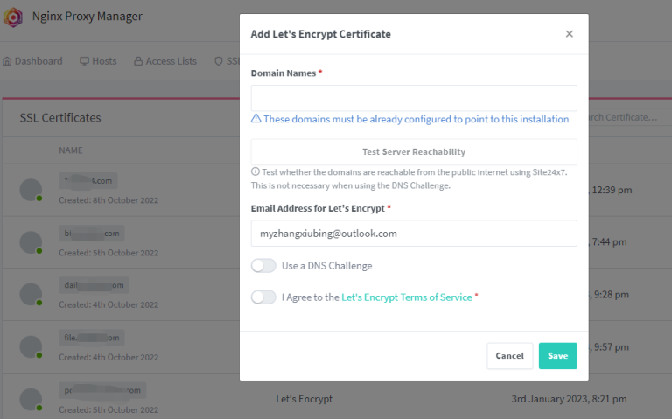This screenshot has height=419, width=672.
Task: Click the Let's Encrypt email address field
Action: coord(414,233)
